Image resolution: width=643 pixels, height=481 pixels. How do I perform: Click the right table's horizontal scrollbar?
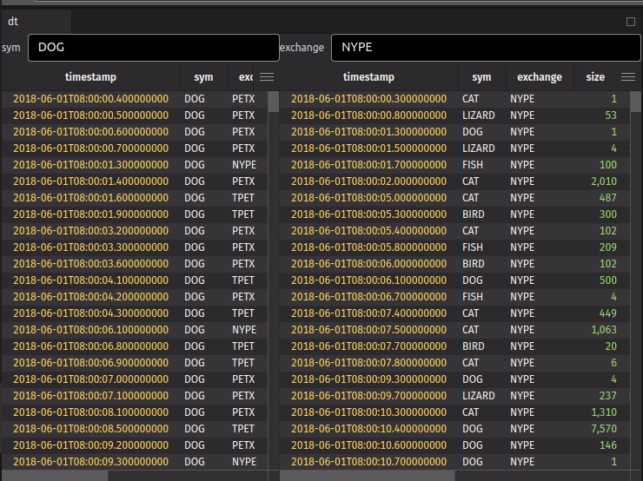click(365, 475)
